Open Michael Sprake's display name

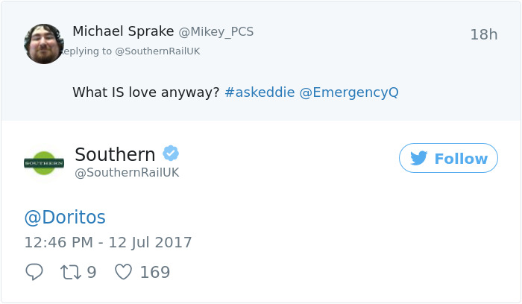point(122,31)
